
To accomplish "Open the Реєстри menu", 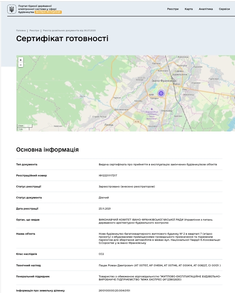I will pos(173,9).
